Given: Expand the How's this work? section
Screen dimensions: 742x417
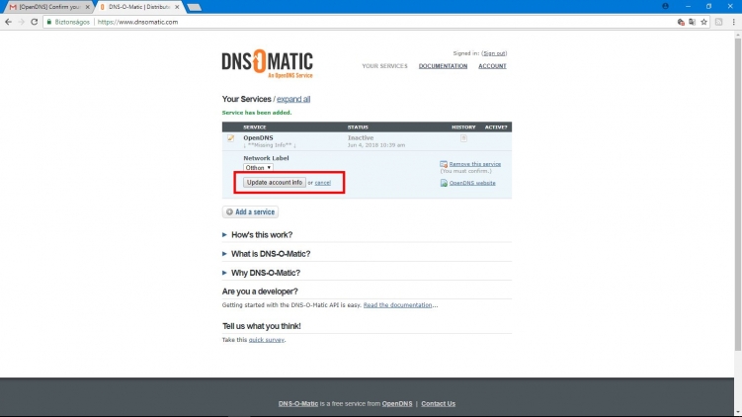Looking at the screenshot, I should click(x=262, y=235).
